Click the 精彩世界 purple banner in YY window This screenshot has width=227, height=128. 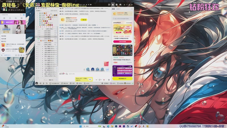(x=13, y=22)
